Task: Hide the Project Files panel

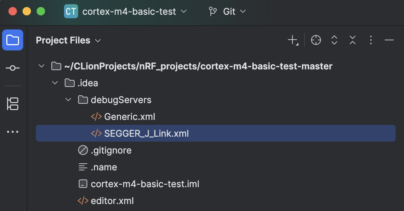Action: 389,40
